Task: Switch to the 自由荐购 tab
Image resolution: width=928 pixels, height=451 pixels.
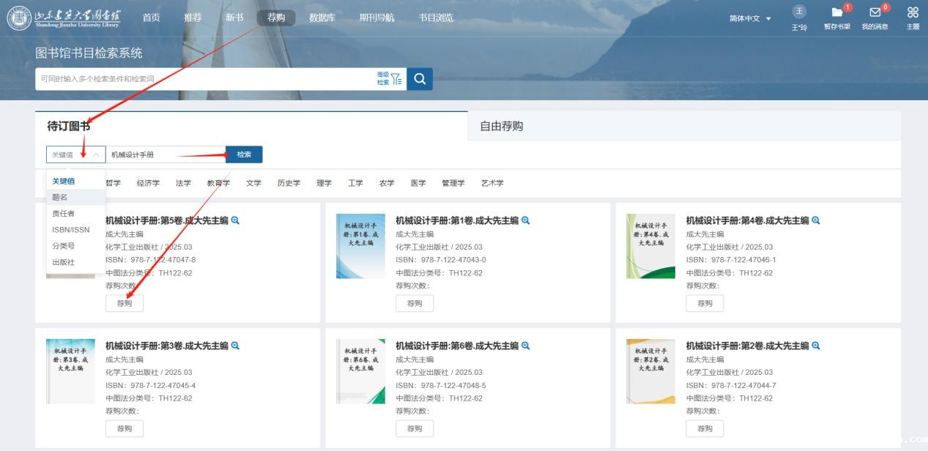Action: (x=502, y=126)
